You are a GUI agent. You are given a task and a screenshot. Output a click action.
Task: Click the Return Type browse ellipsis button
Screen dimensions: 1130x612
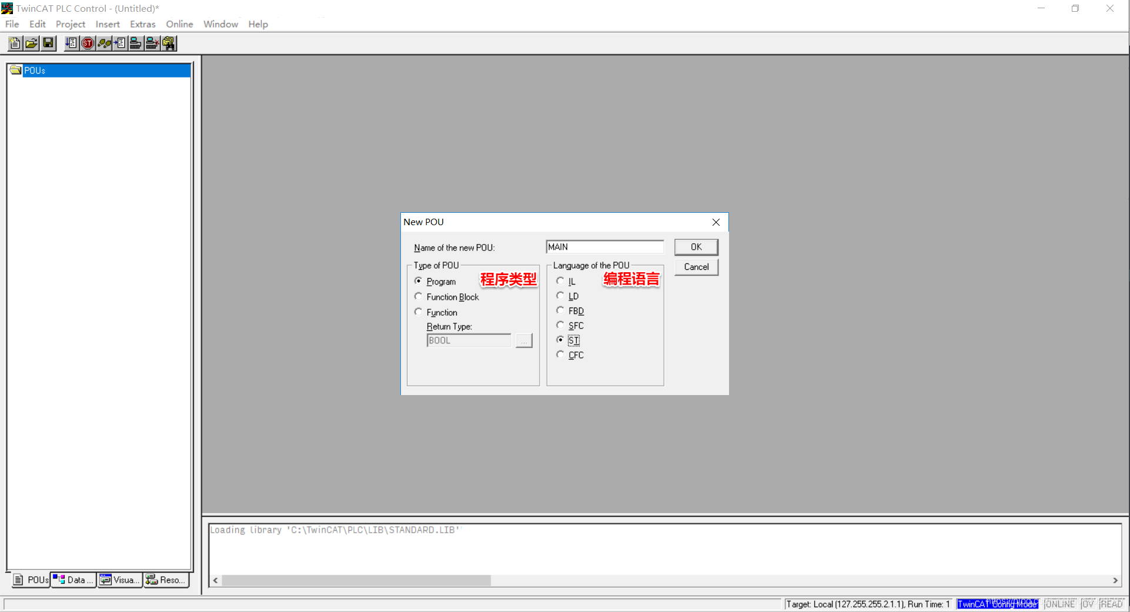tap(524, 340)
